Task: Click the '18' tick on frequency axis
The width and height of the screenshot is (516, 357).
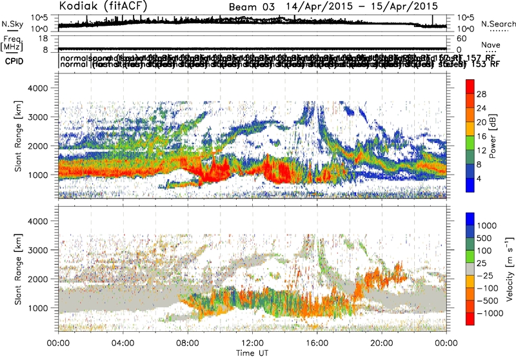Action: coord(43,39)
